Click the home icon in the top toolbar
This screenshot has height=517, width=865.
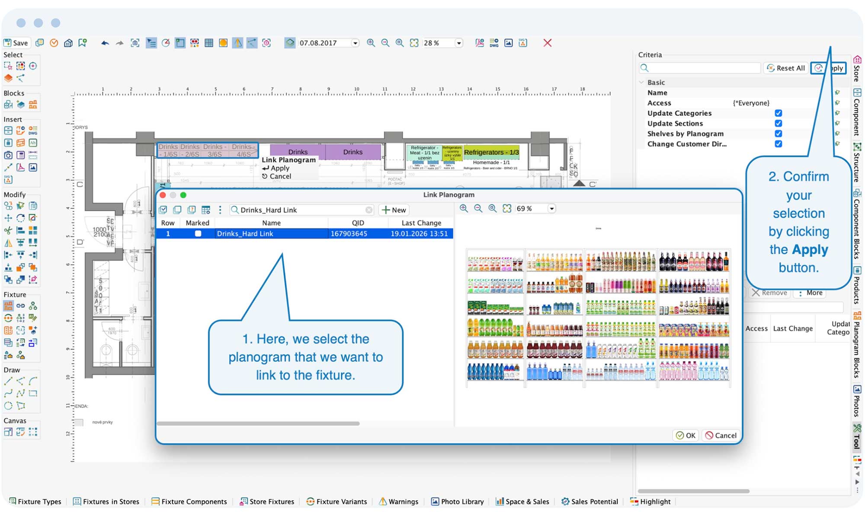[x=68, y=43]
